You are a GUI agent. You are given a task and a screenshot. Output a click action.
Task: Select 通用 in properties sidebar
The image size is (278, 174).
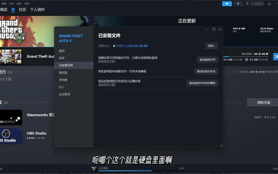(74, 51)
